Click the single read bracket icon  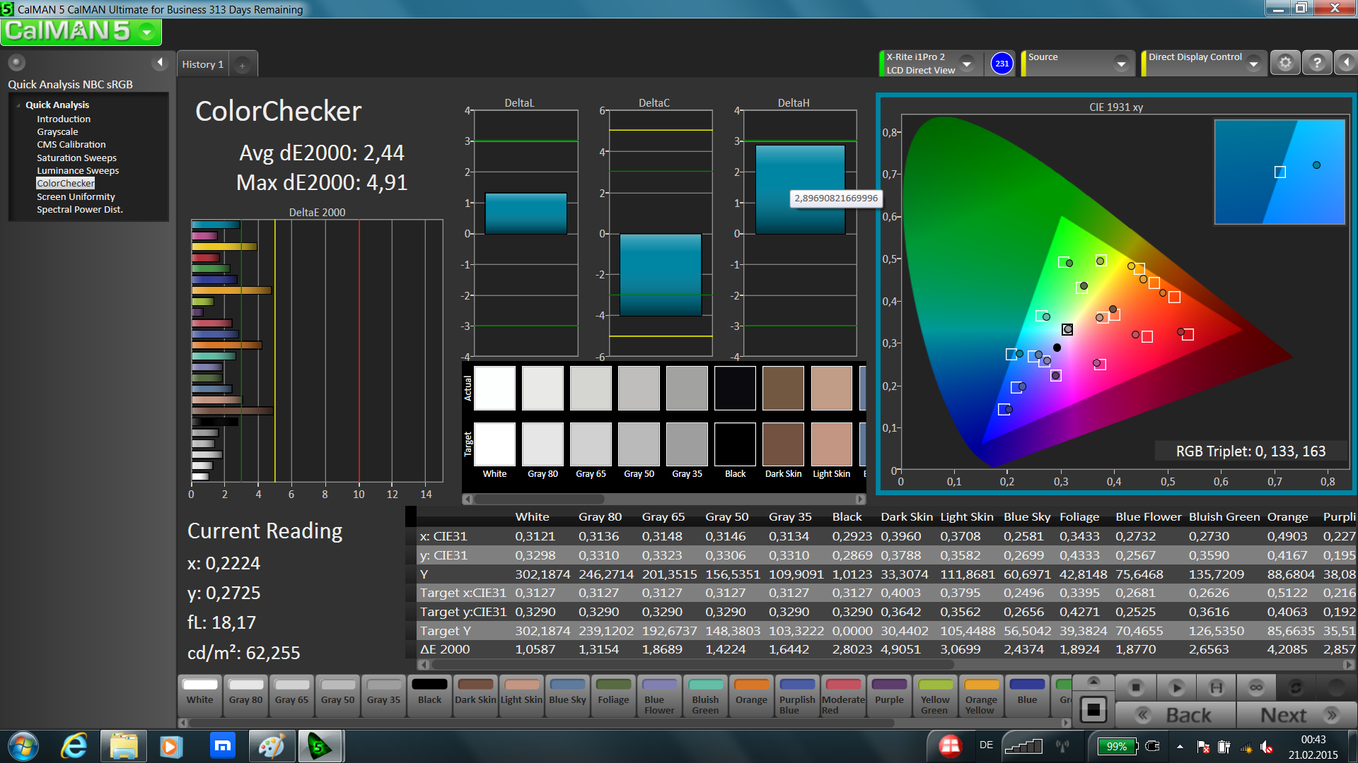(x=1217, y=687)
